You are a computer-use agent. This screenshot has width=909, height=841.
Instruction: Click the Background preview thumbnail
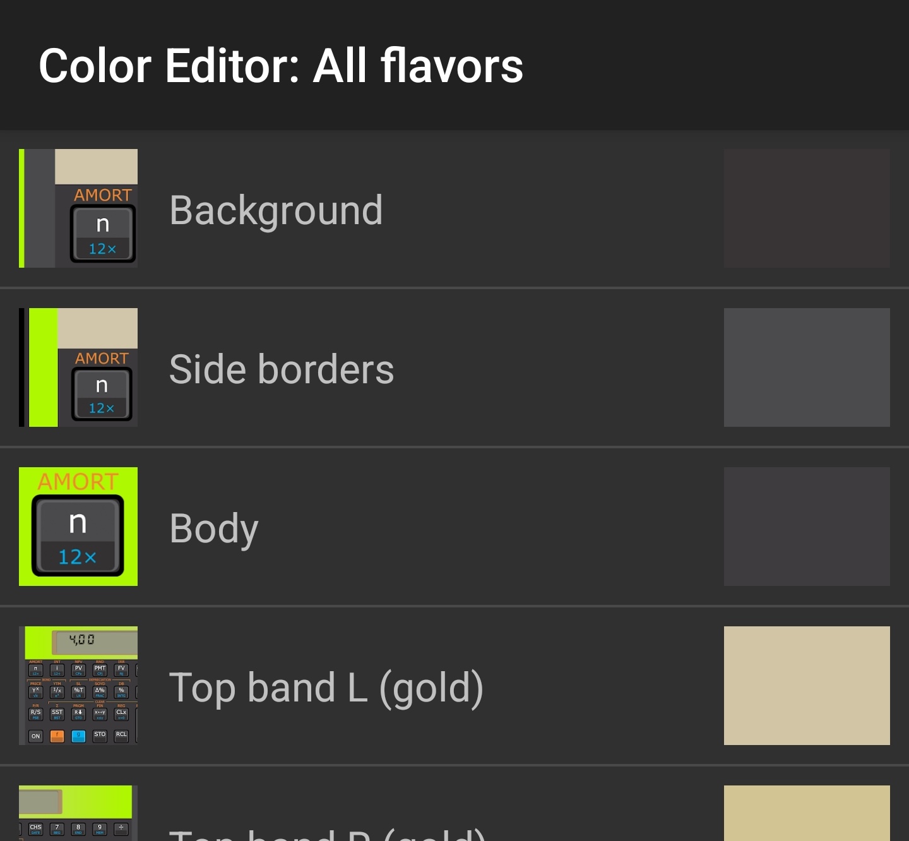(x=78, y=208)
